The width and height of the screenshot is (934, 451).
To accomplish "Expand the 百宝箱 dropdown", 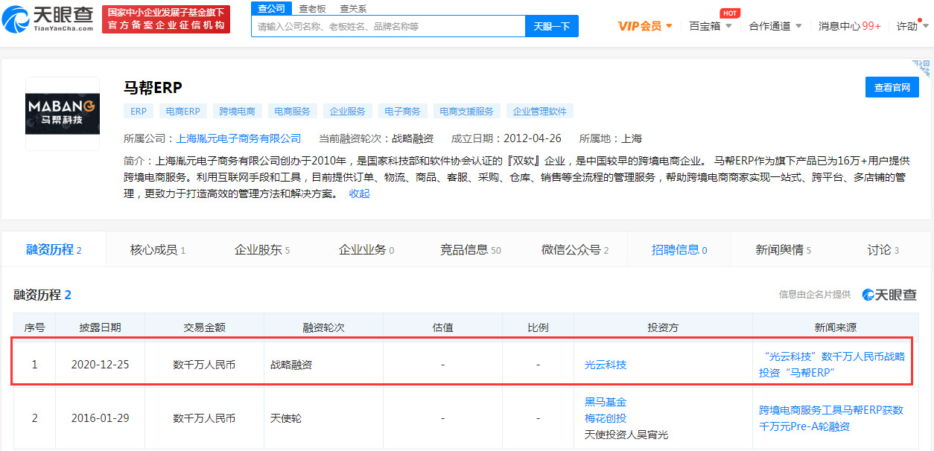I will pyautogui.click(x=710, y=26).
